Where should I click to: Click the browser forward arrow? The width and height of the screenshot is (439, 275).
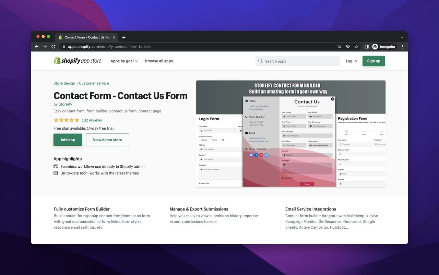click(45, 47)
